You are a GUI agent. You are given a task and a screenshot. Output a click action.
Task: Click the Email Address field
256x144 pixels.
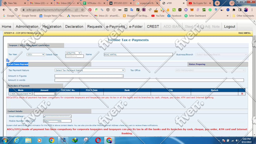pos(57,116)
